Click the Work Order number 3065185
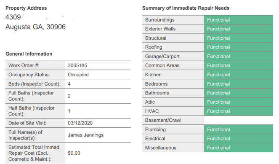This screenshot has height=164, width=279. click(77, 65)
